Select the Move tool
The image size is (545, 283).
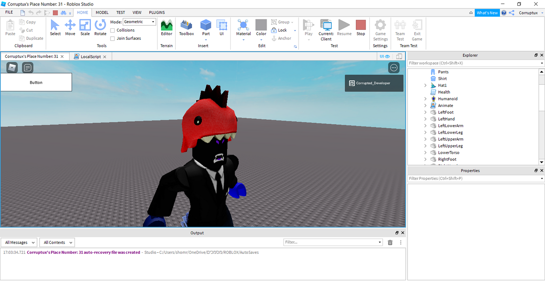point(70,28)
